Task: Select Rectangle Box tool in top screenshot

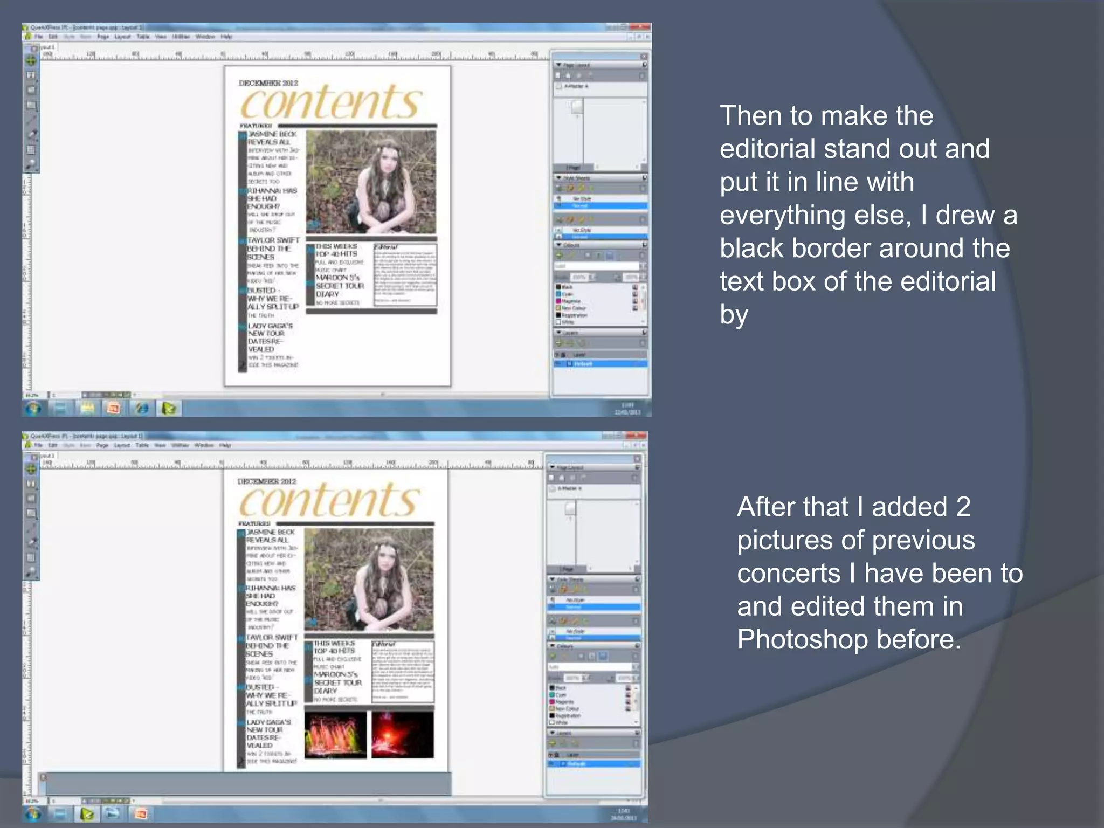Action: pos(32,105)
